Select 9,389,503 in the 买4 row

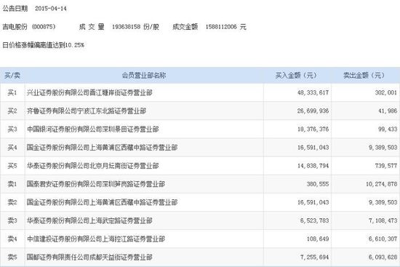click(383, 148)
